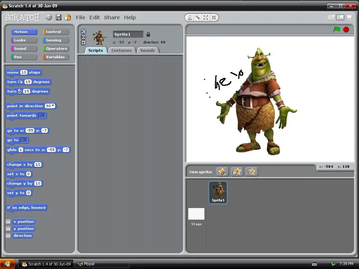
Task: Select the Delete scissors tool
Action: tap(198, 18)
